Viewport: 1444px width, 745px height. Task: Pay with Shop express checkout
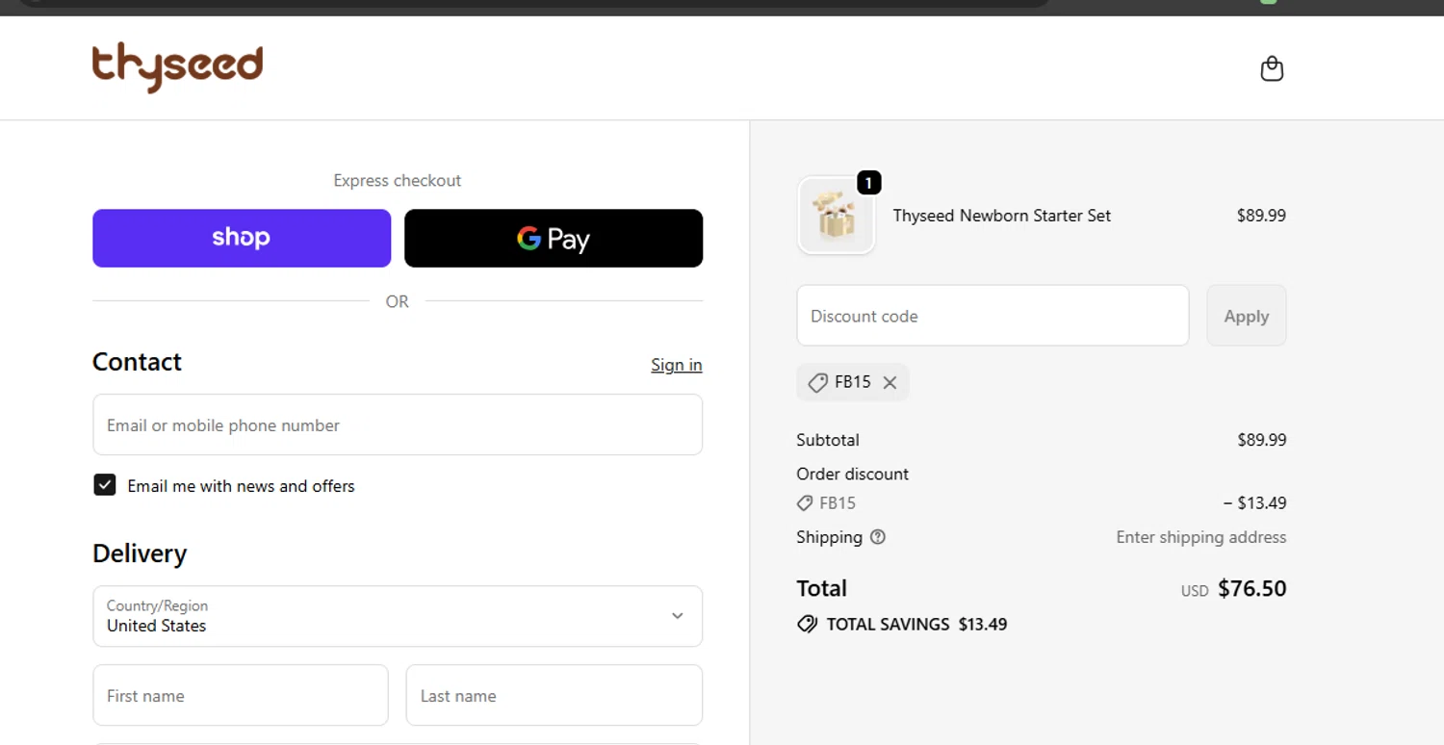coord(242,238)
